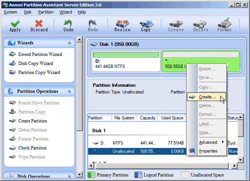Collapse the Wizards panel
250x181 pixels.
69,43
